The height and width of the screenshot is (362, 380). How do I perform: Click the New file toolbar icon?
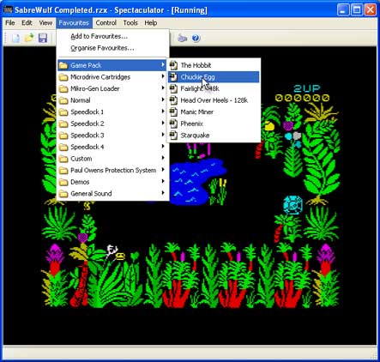[16, 38]
